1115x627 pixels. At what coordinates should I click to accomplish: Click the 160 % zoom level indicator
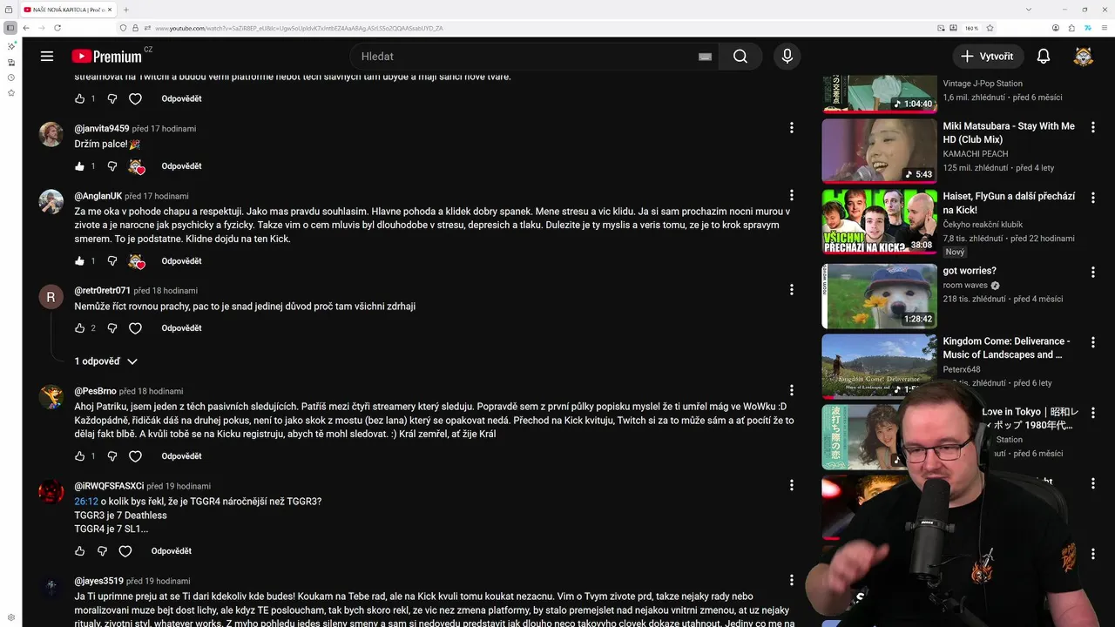tap(972, 28)
